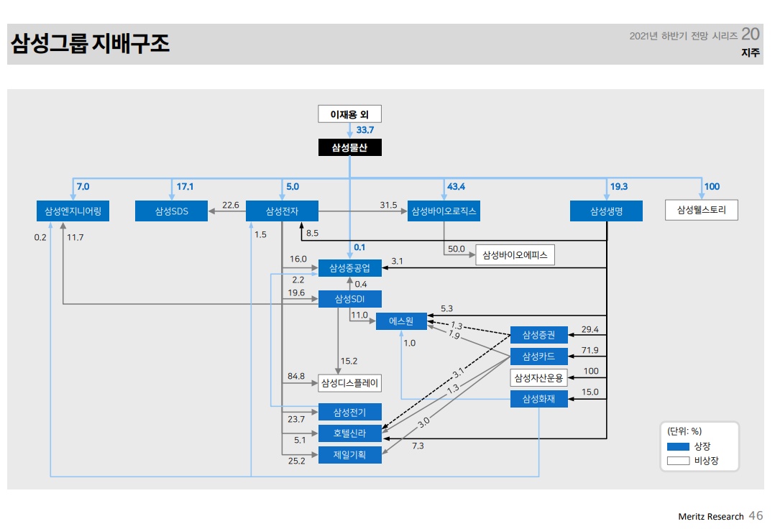
Task: Click the 삼성전자 node
Action: tap(283, 211)
